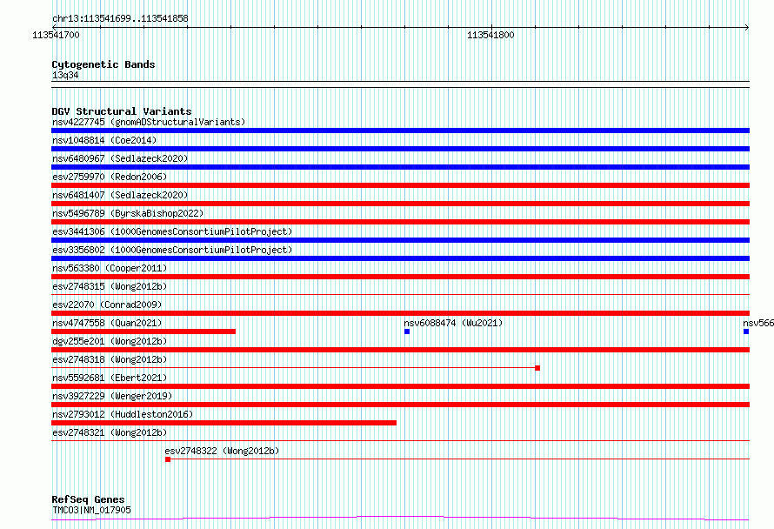Select the esv2759970 (Redon2006) label
This screenshot has width=774, height=529.
tap(110, 177)
